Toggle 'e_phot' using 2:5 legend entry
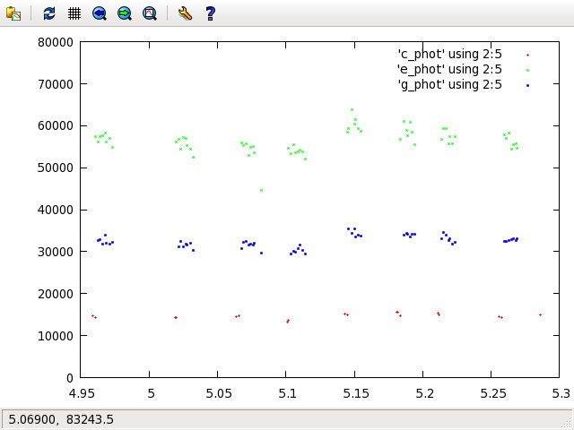Viewport: 574px width, 430px height. tap(449, 70)
